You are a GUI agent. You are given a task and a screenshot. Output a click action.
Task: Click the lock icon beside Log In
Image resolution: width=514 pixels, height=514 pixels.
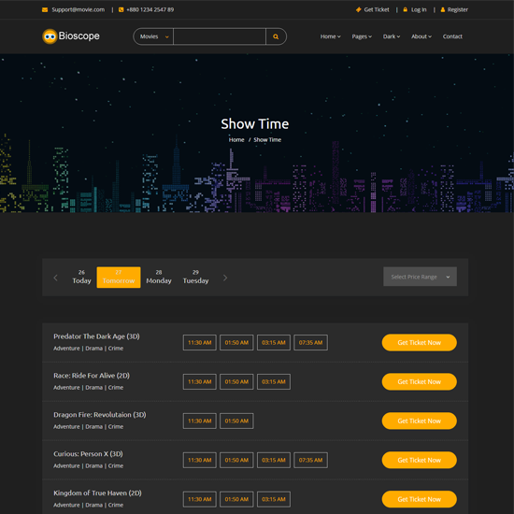tap(406, 10)
